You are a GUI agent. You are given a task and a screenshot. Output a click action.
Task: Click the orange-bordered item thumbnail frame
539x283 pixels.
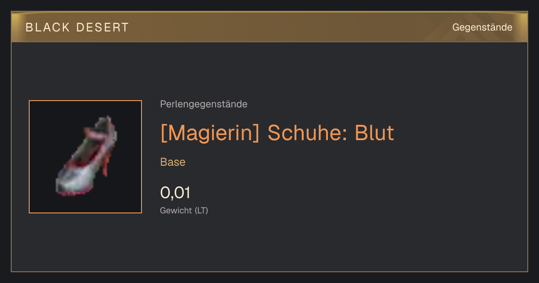(x=85, y=157)
